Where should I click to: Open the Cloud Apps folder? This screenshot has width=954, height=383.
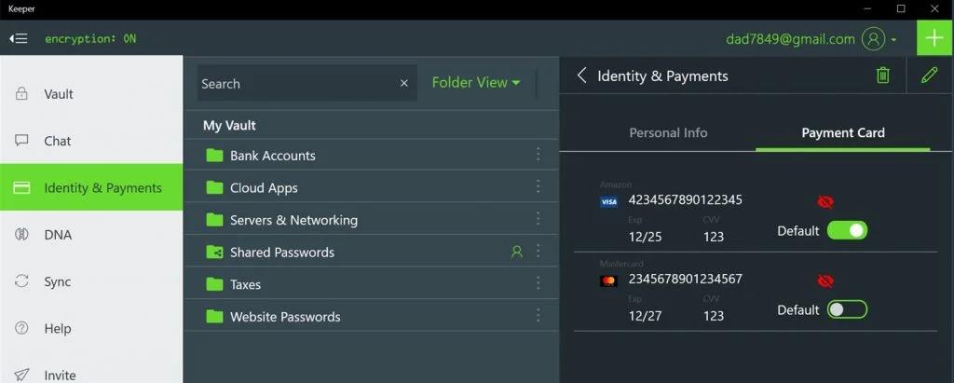click(x=371, y=187)
